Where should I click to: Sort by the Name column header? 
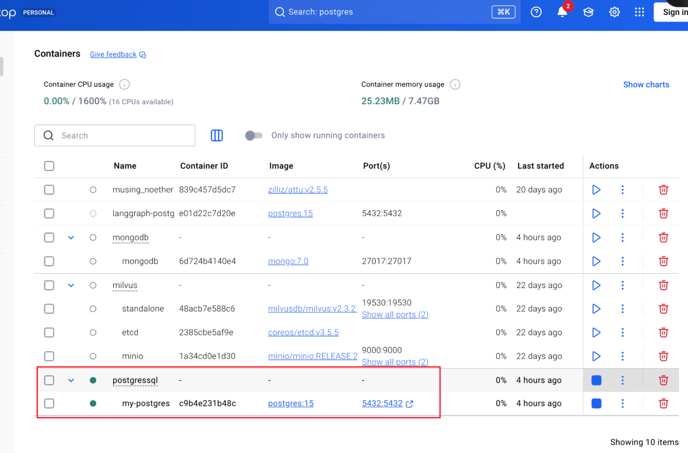(125, 166)
